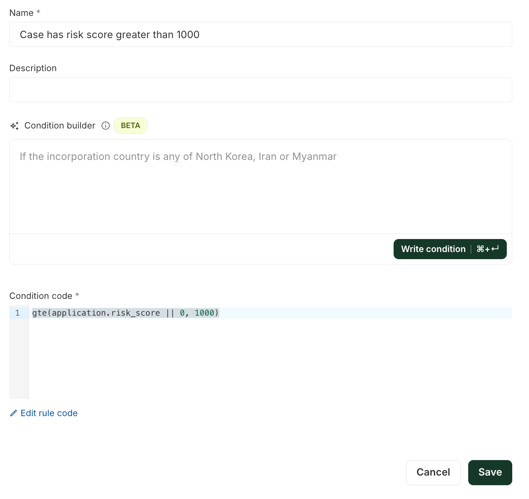The height and width of the screenshot is (499, 529).
Task: Open the Edit rule code link
Action: point(49,413)
